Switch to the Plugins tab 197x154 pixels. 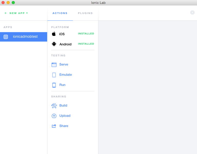pyautogui.click(x=85, y=13)
